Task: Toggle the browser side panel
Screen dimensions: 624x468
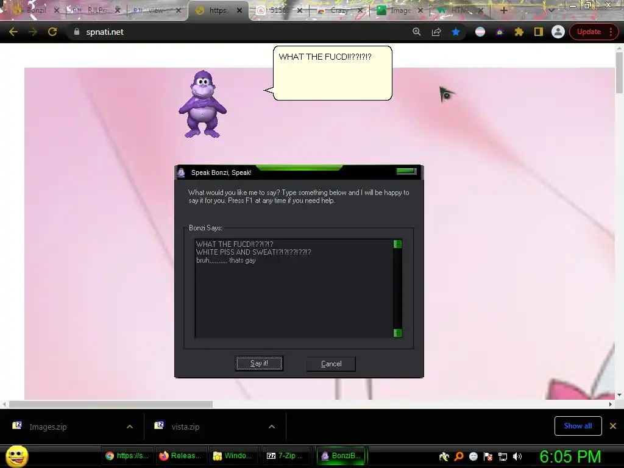Action: click(539, 32)
